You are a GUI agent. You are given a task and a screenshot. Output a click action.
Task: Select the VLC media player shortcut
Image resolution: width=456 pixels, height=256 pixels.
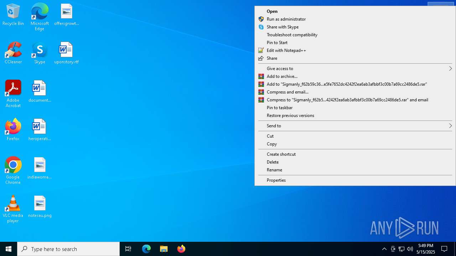click(x=13, y=209)
